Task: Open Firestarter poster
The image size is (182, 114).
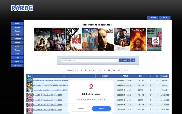Action: coord(138,39)
